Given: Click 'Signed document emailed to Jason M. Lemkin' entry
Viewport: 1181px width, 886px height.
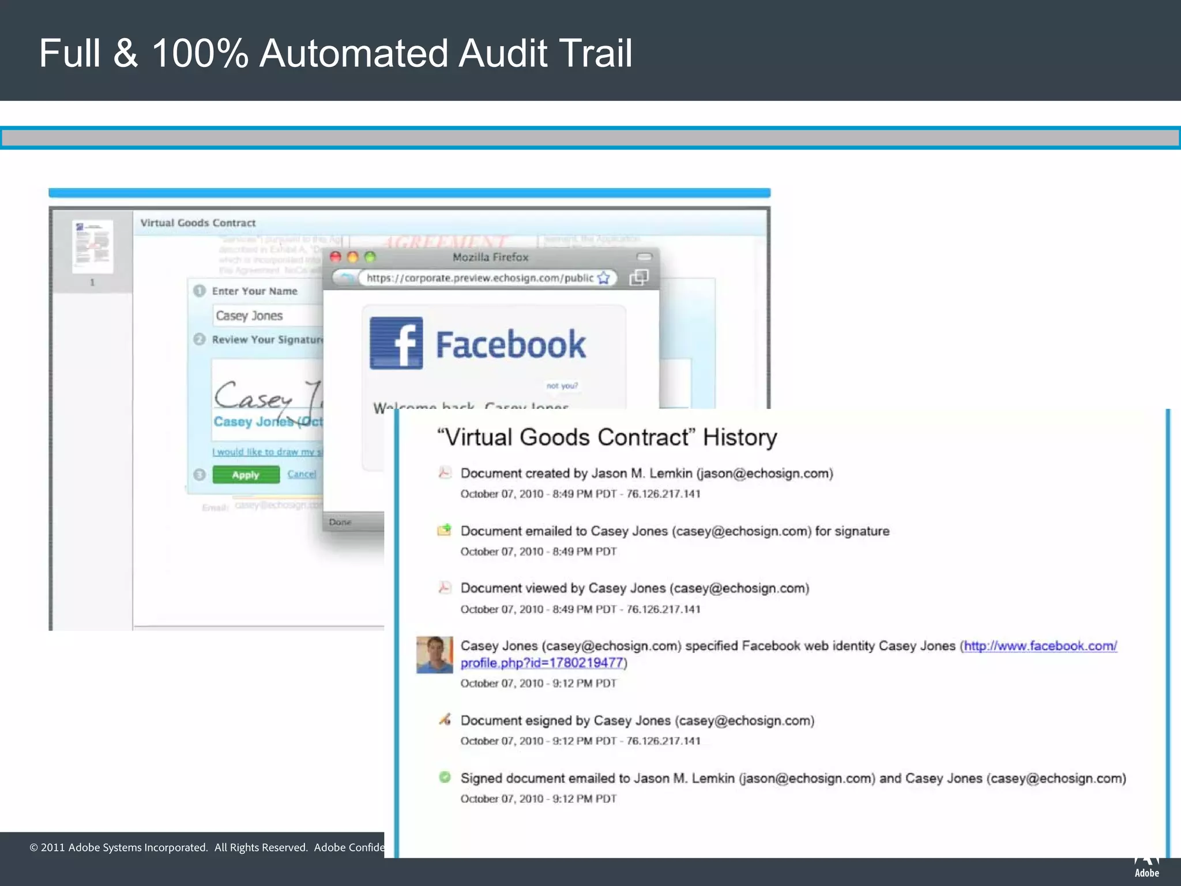Looking at the screenshot, I should [x=793, y=778].
